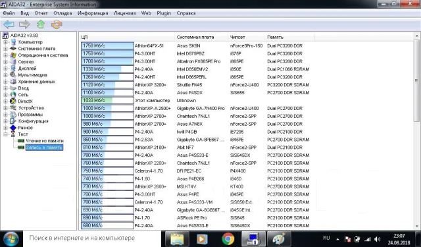Sort by the Системная плата column header
Image resolution: width=421 pixels, height=247 pixels.
[x=201, y=37]
